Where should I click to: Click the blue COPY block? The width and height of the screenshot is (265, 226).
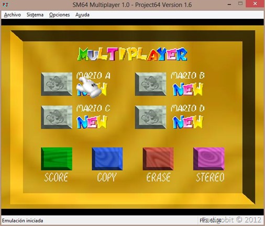click(107, 159)
